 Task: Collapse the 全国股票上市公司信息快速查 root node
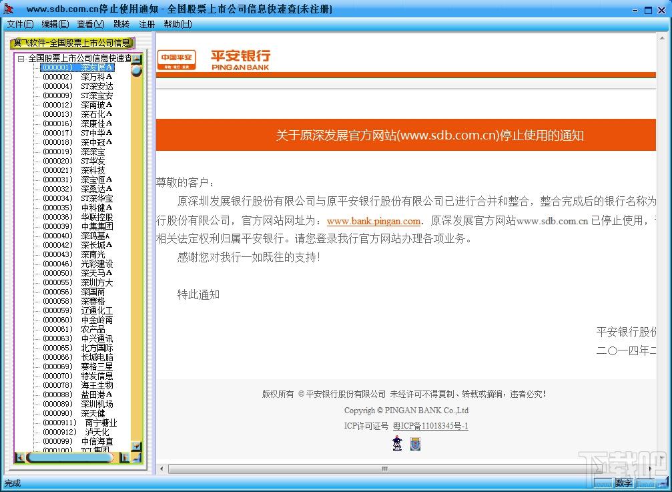pyautogui.click(x=21, y=59)
